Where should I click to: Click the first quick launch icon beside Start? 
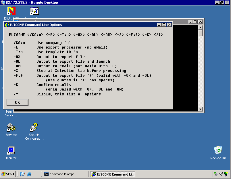pos(22,174)
